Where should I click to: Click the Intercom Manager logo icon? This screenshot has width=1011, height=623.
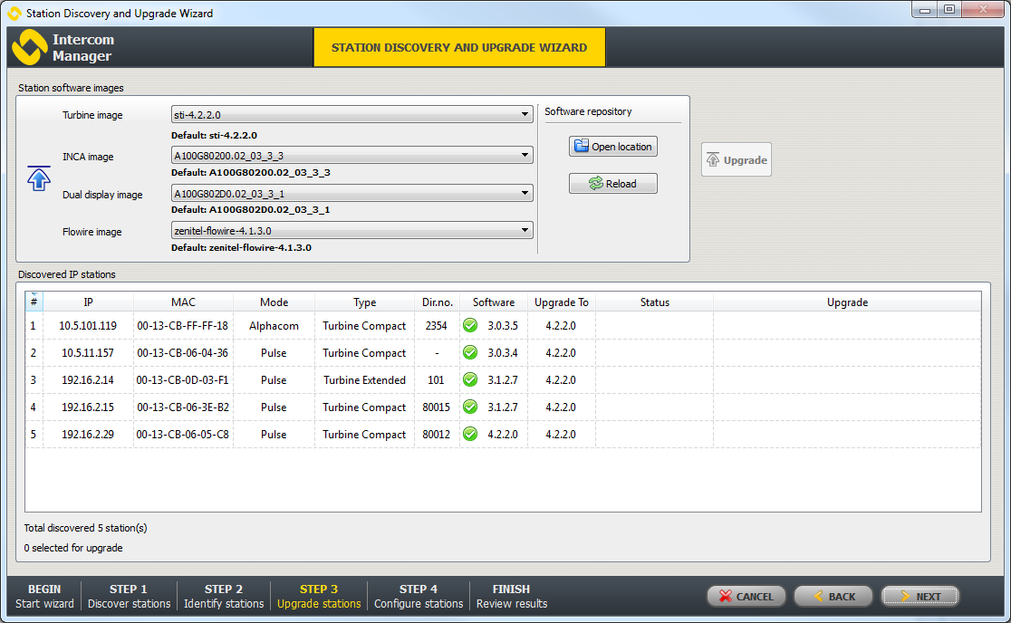tap(29, 47)
